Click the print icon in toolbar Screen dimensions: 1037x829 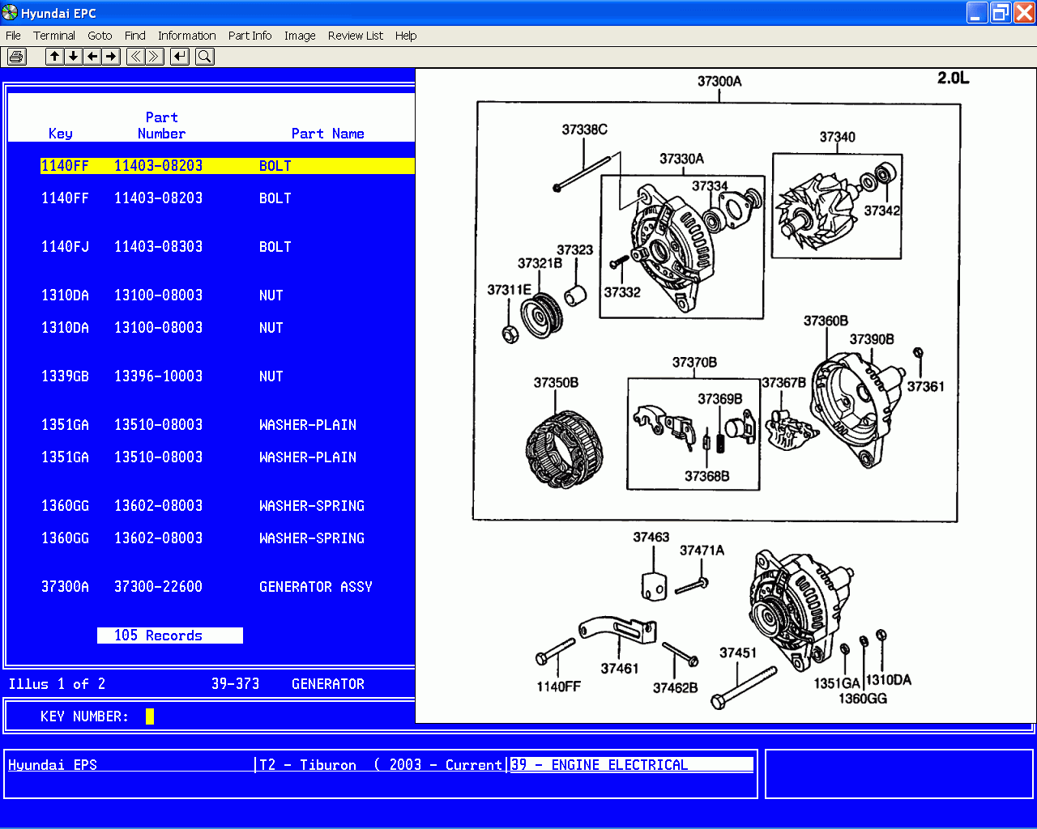pyautogui.click(x=16, y=57)
